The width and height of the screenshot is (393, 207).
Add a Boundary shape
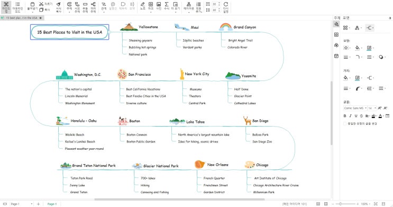(123, 6)
